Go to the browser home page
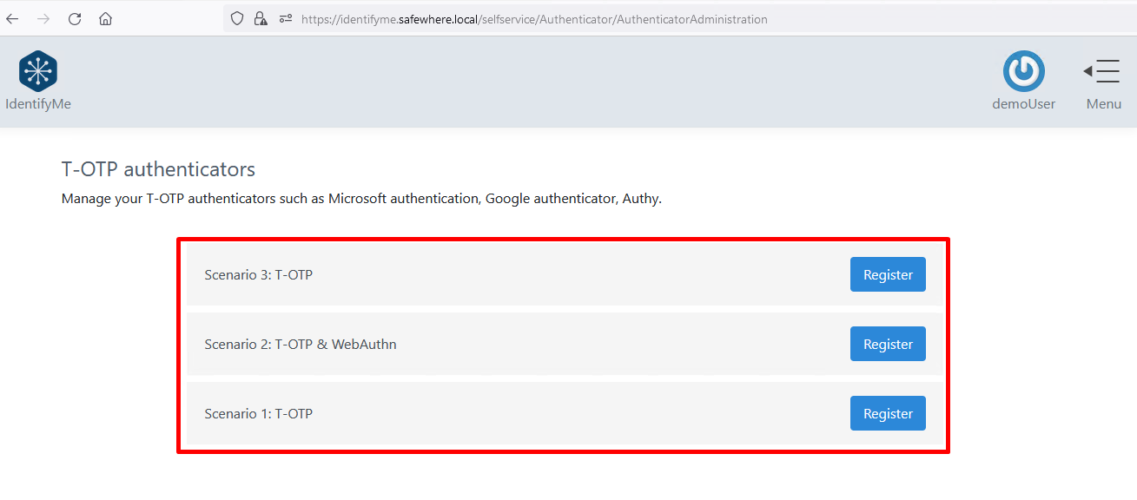Viewport: 1137px width, 500px height. click(105, 18)
